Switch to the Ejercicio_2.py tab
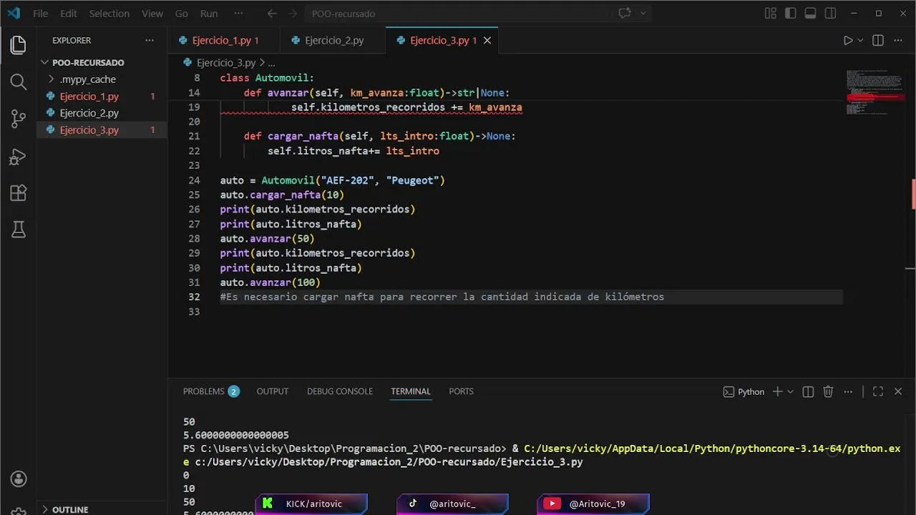This screenshot has width=916, height=515. tap(334, 41)
